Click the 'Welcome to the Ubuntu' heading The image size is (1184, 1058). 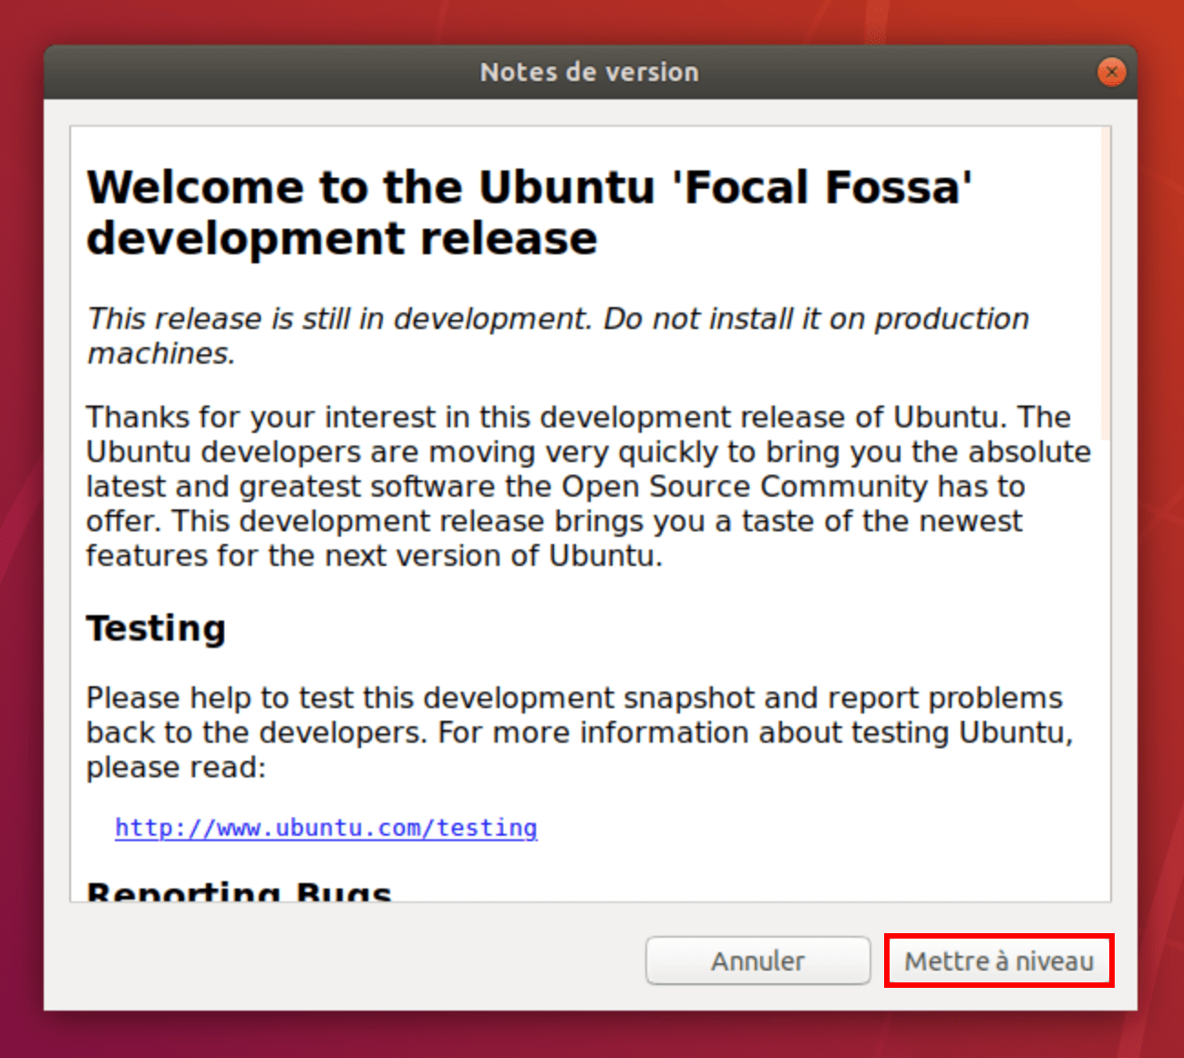pyautogui.click(x=530, y=212)
